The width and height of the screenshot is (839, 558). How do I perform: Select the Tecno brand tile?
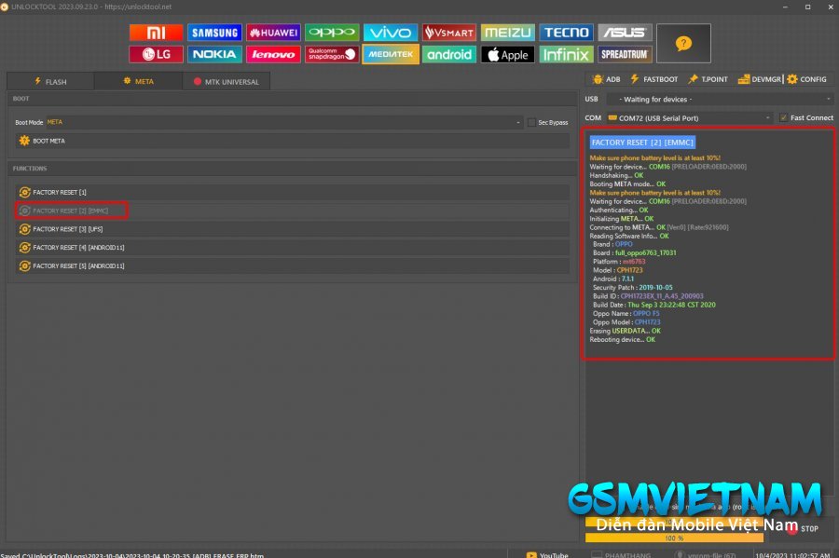pyautogui.click(x=566, y=33)
